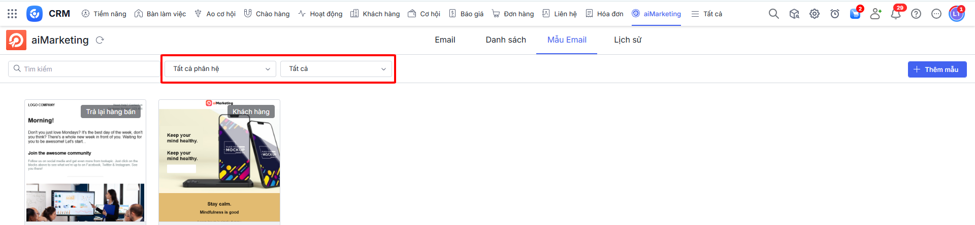Image resolution: width=975 pixels, height=225 pixels.
Task: Expand the "Tất cả phân hệ" dropdown
Action: pyautogui.click(x=220, y=69)
